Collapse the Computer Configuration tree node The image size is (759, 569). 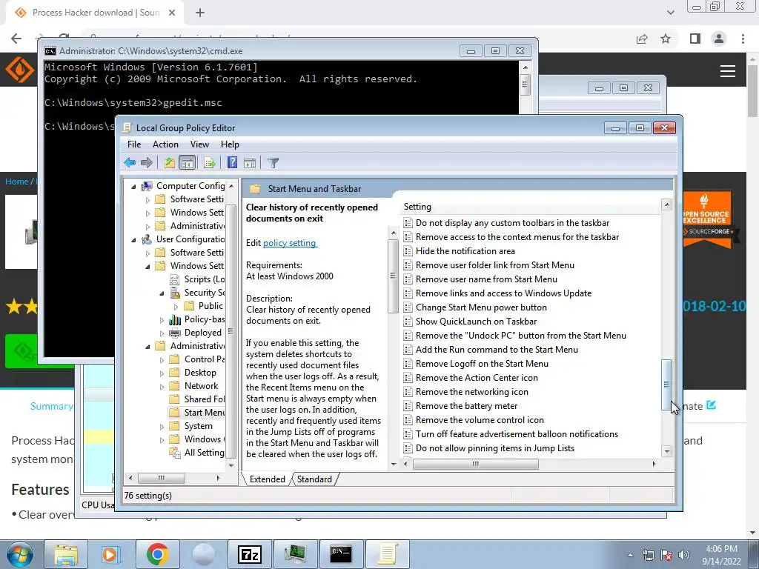pos(134,186)
